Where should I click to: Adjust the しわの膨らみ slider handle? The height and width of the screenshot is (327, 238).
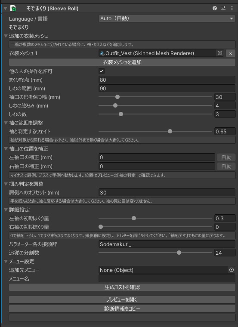pyautogui.click(x=115, y=105)
